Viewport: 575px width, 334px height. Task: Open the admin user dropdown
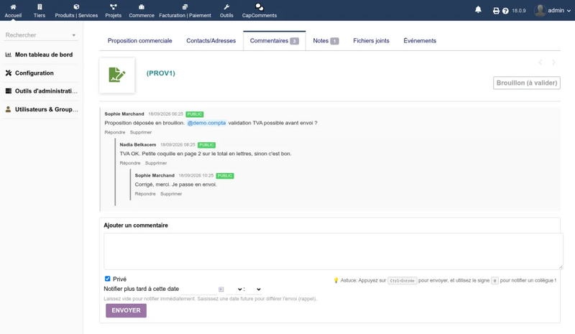click(x=560, y=11)
